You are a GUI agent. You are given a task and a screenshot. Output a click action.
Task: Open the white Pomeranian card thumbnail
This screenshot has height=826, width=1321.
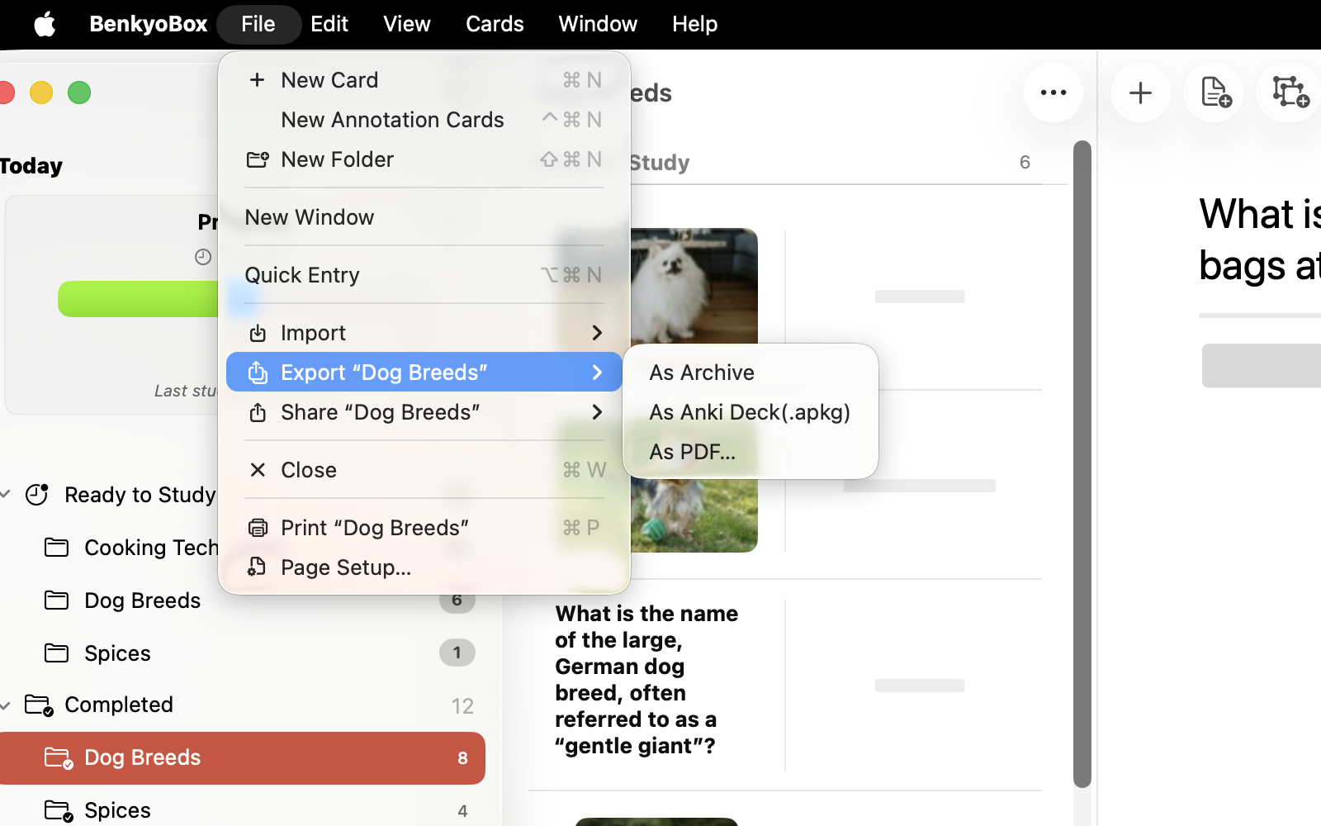point(694,286)
